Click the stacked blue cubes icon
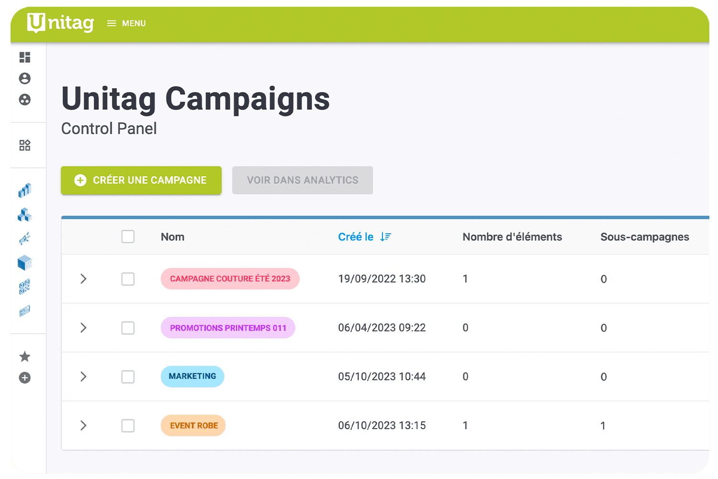This screenshot has height=479, width=718. coord(25,215)
